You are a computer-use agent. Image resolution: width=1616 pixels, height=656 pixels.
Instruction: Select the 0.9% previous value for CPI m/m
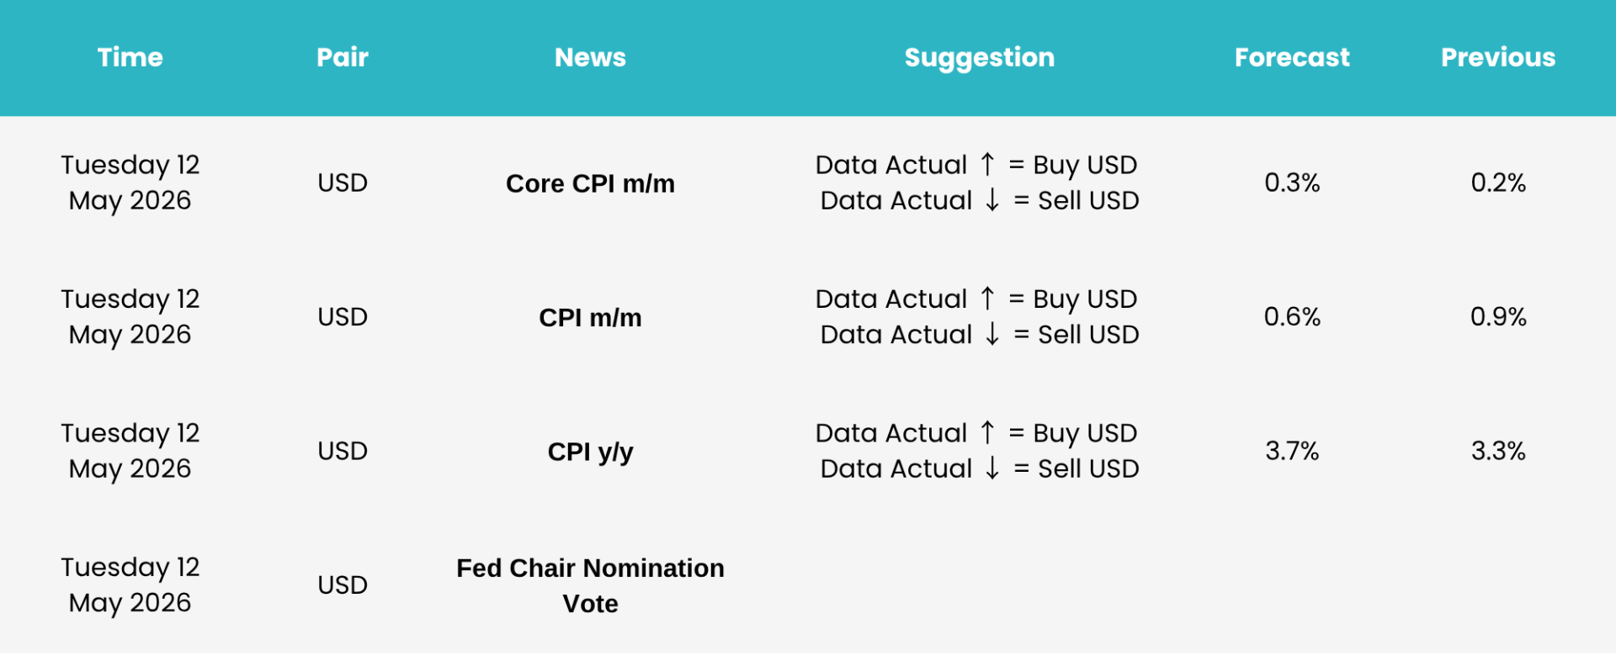pyautogui.click(x=1498, y=317)
